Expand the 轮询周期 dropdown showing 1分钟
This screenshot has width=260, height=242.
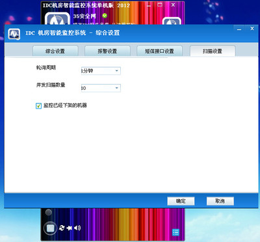(x=101, y=71)
